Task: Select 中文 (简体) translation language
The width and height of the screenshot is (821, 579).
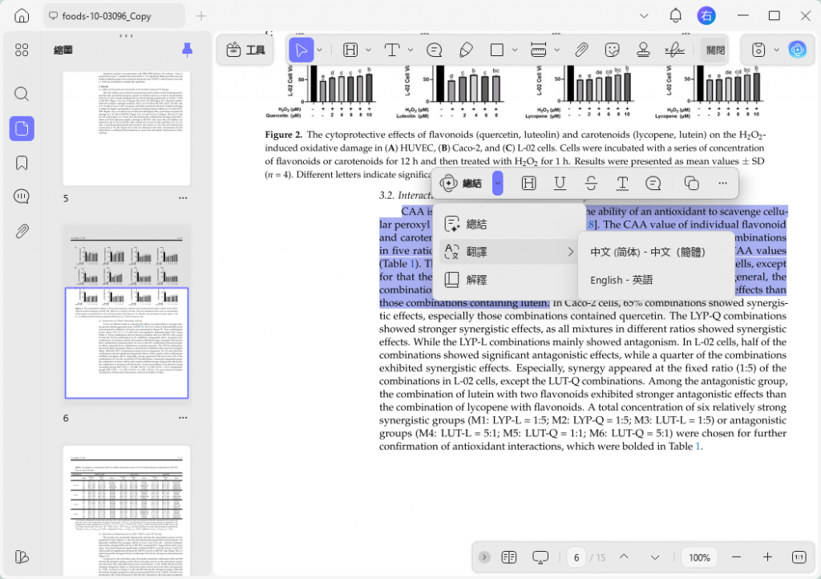Action: point(656,252)
